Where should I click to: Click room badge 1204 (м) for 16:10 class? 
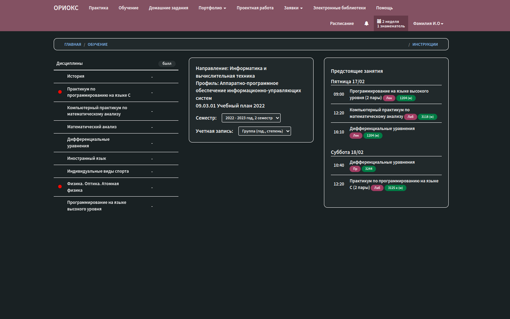373,136
